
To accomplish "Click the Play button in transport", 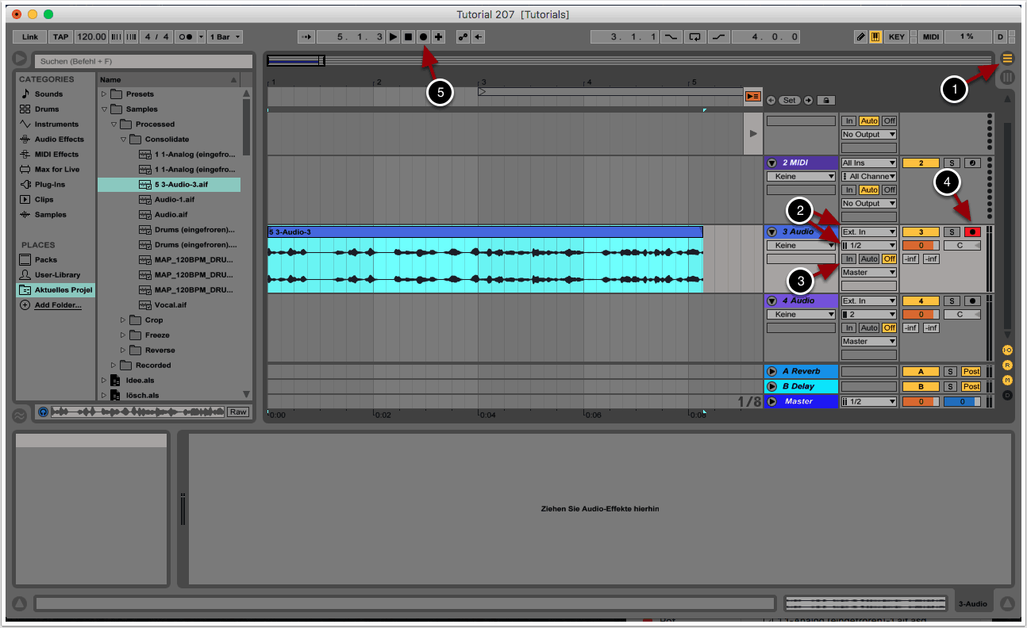I will pos(393,37).
